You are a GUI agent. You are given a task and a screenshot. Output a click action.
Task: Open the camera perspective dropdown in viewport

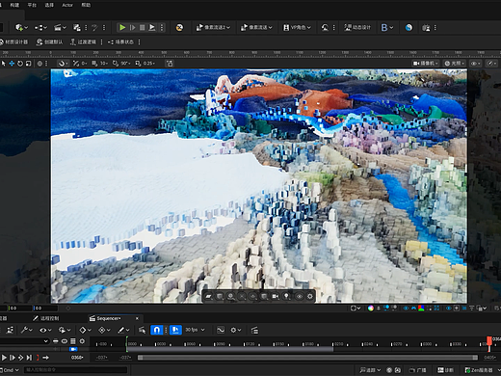point(426,64)
